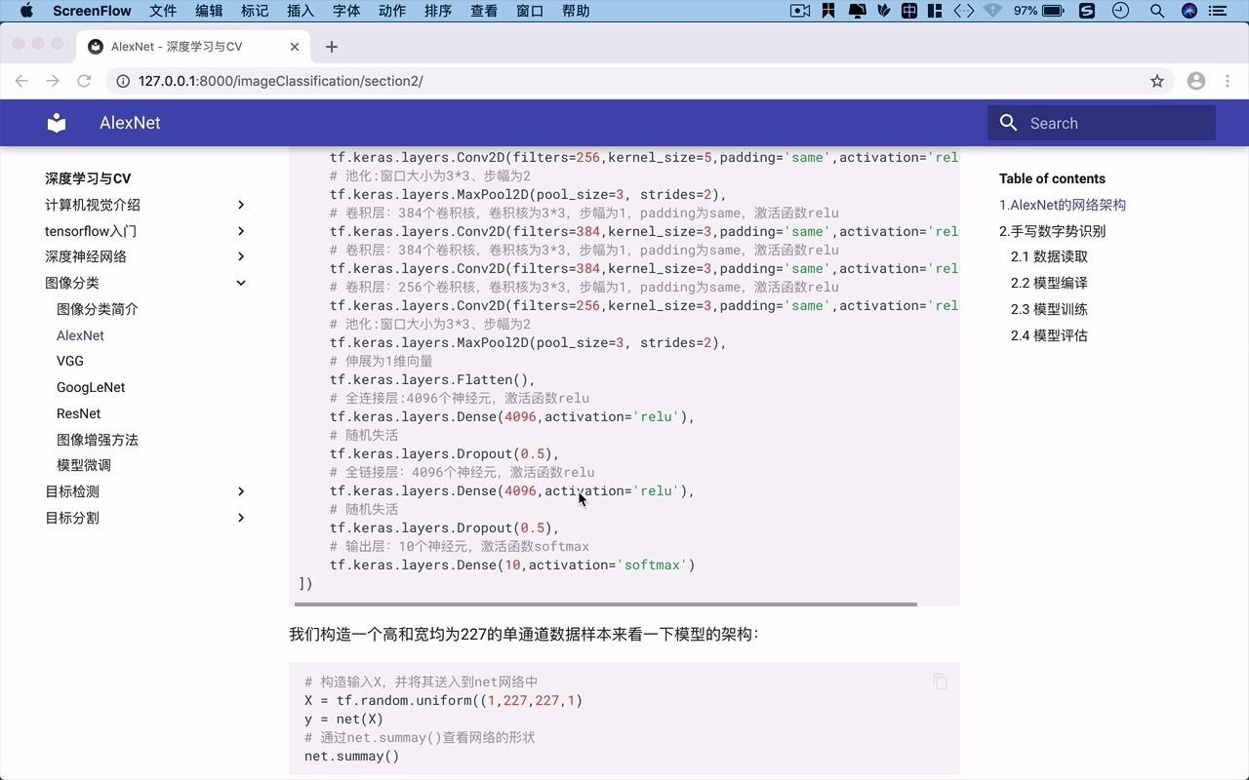Click the site book logo icon

click(x=57, y=123)
